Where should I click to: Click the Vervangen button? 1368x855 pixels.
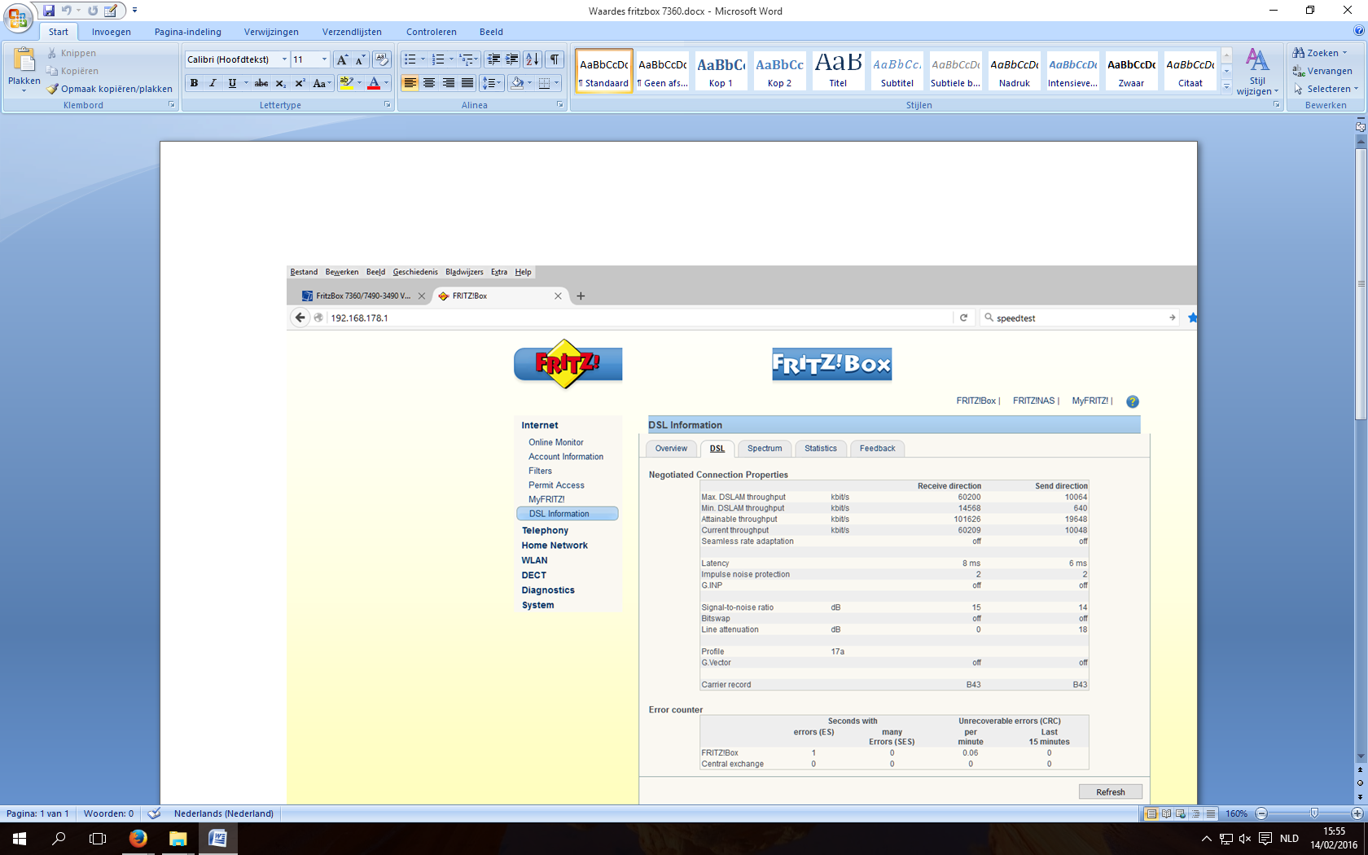[1322, 71]
